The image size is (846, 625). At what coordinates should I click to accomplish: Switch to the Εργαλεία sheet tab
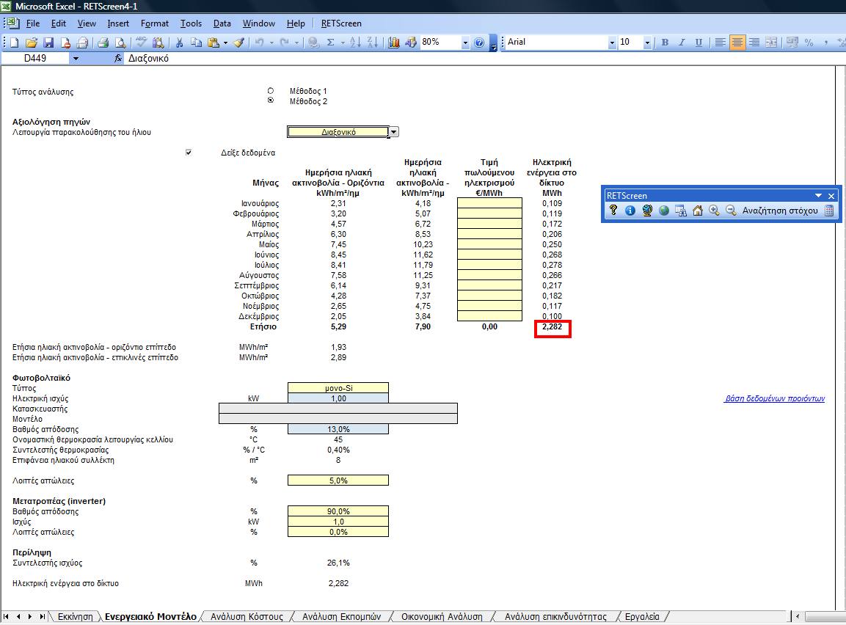642,616
